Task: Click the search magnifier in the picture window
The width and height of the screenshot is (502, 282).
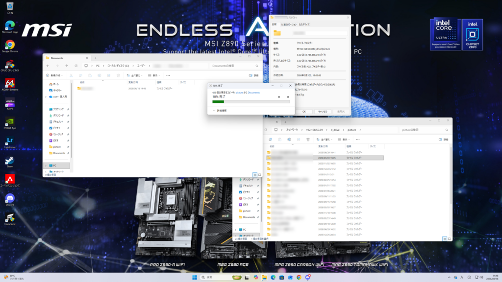Action: [447, 130]
